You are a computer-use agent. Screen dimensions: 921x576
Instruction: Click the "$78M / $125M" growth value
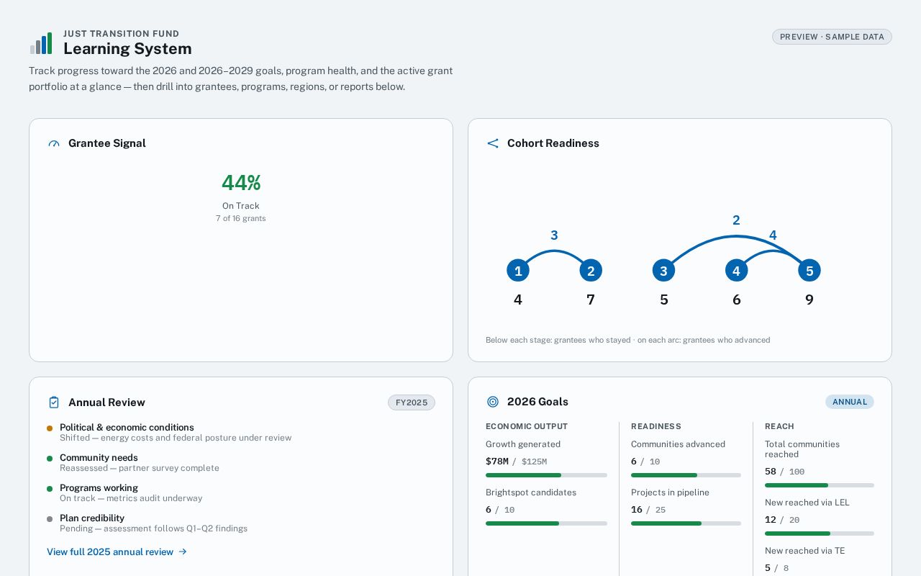[516, 462]
